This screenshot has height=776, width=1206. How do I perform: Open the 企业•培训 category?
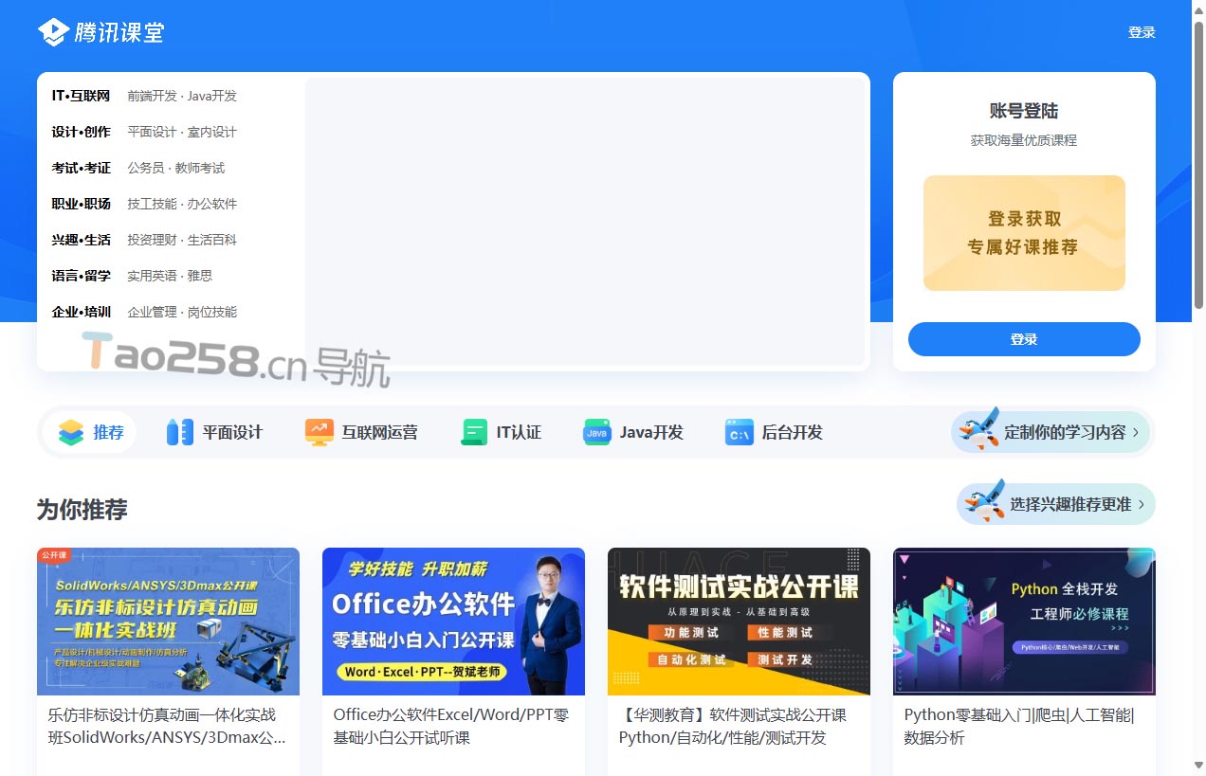(81, 312)
